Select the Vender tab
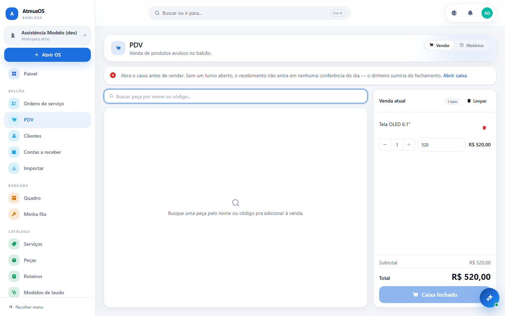 coord(439,45)
